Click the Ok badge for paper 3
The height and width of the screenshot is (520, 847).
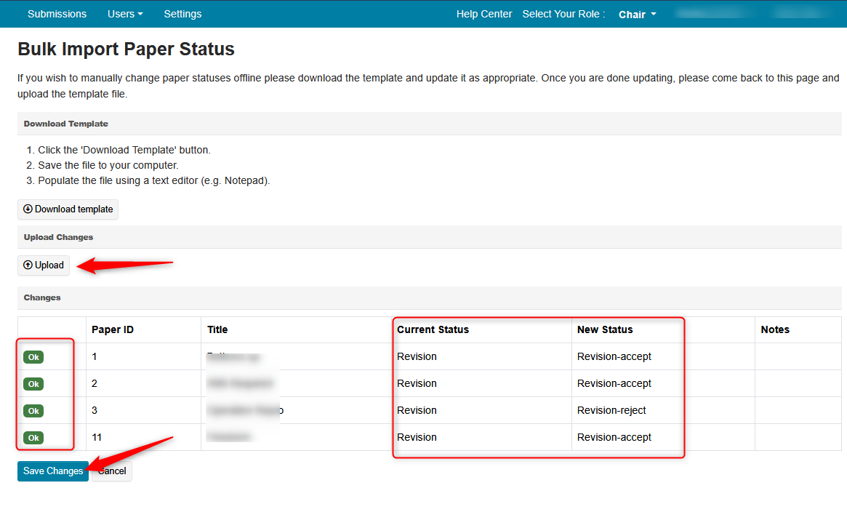33,411
